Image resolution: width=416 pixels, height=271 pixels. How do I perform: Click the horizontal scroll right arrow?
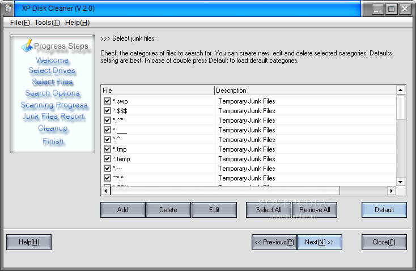point(392,191)
